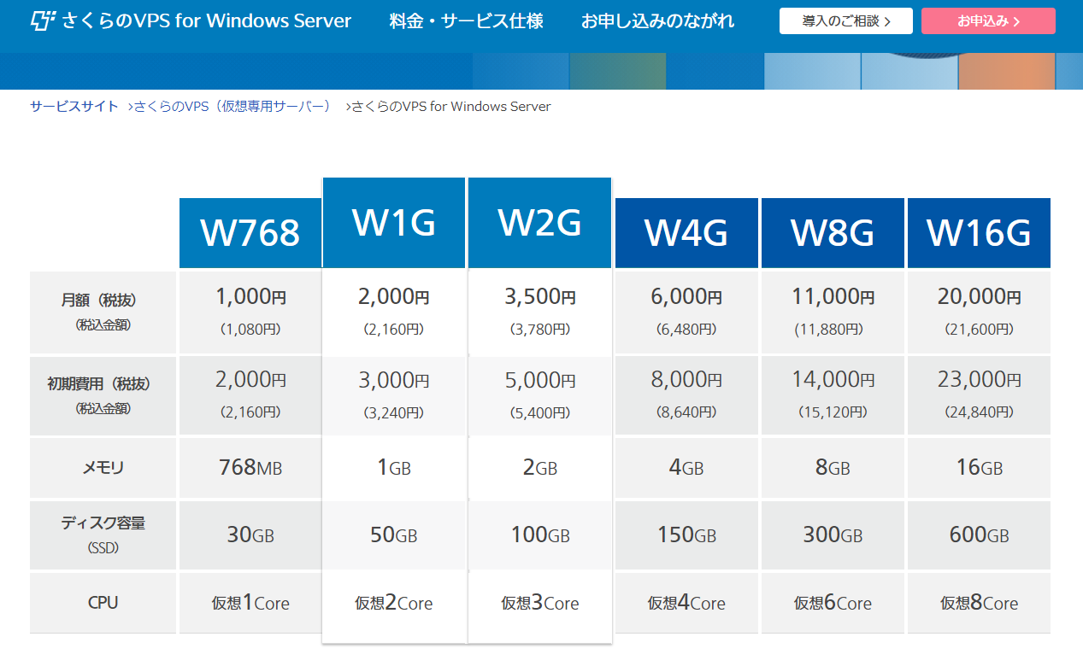Click the pink お申込み button
The width and height of the screenshot is (1083, 666).
(x=988, y=21)
